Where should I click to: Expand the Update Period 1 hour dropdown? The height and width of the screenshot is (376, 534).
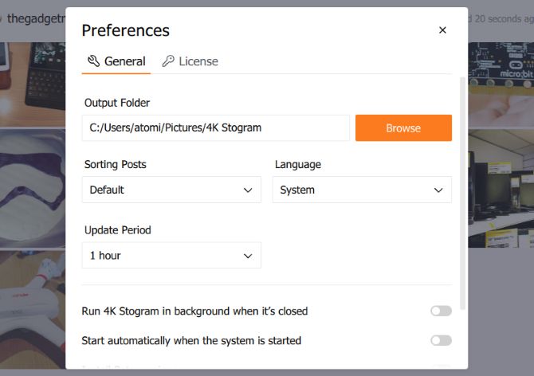tap(171, 255)
